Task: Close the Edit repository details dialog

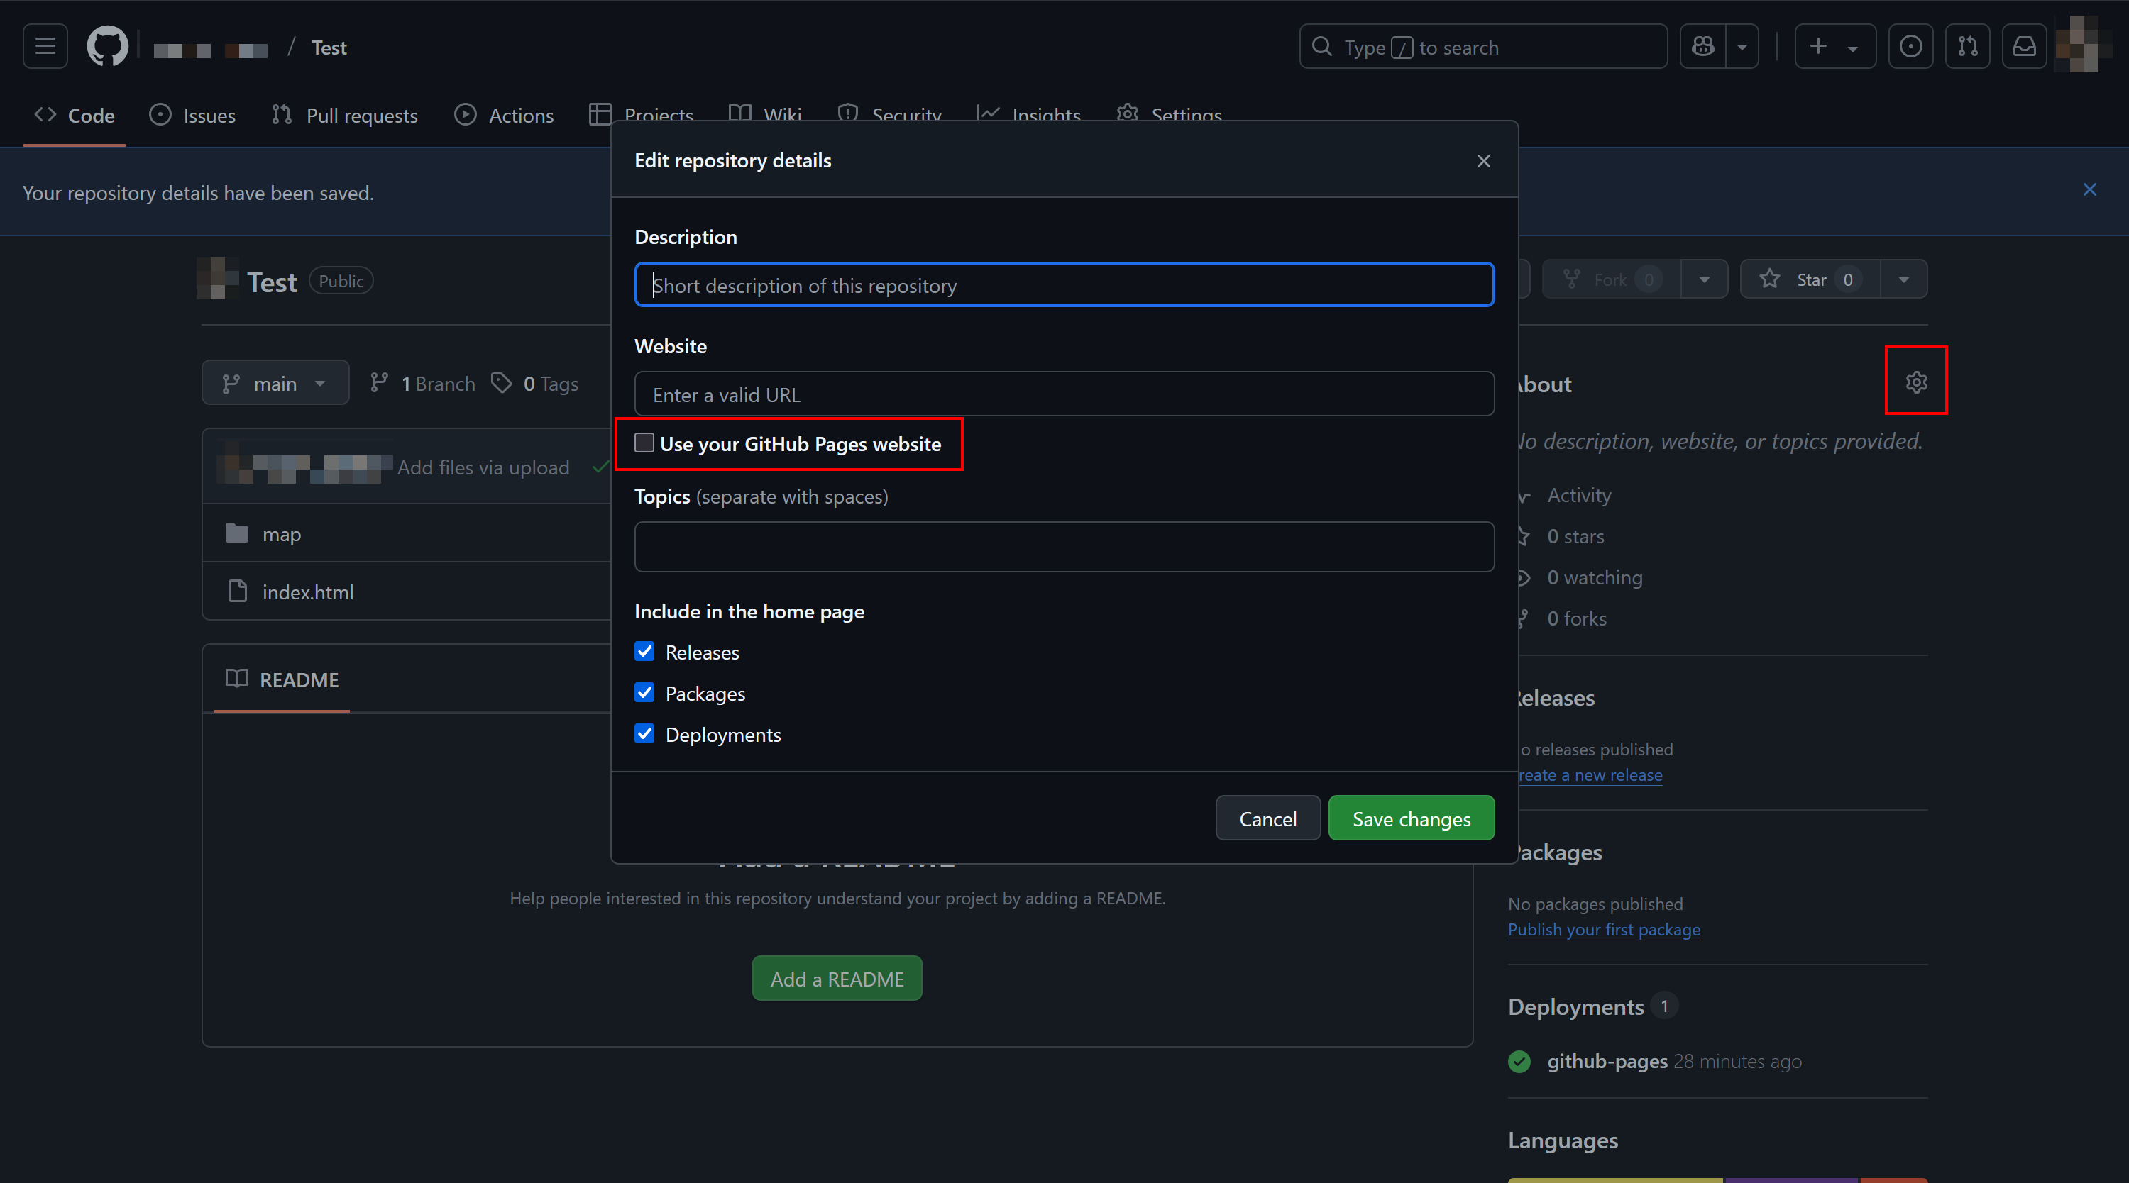Action: point(1483,161)
